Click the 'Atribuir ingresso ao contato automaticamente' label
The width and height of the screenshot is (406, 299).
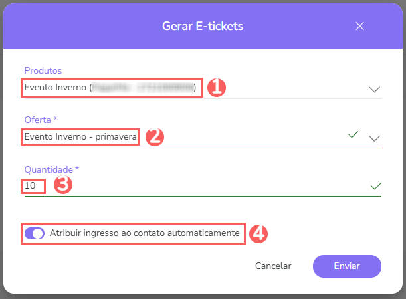tap(144, 233)
